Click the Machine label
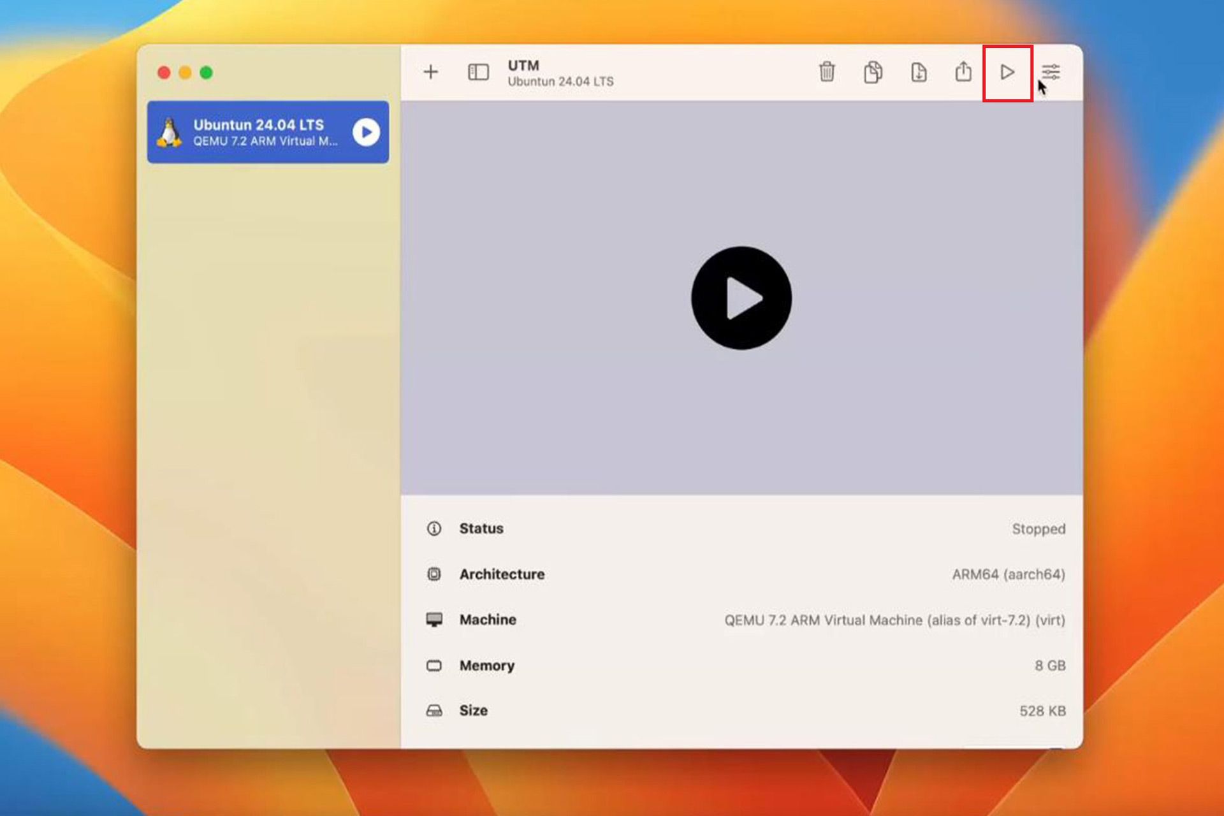 tap(488, 620)
